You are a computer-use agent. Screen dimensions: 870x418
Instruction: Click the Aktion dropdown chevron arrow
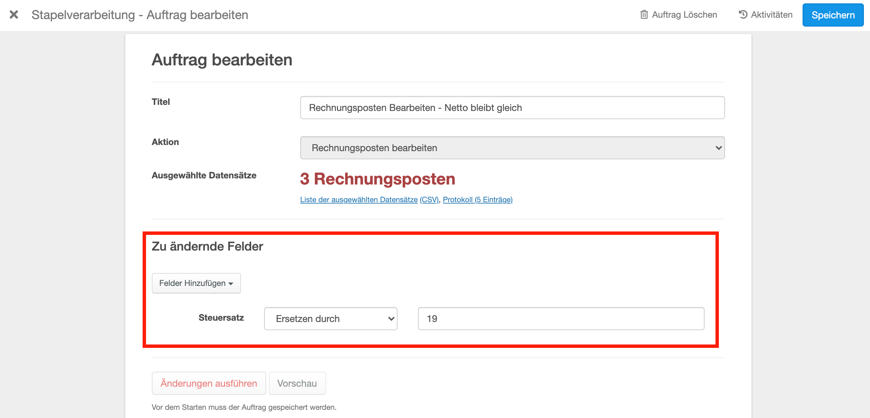point(719,148)
